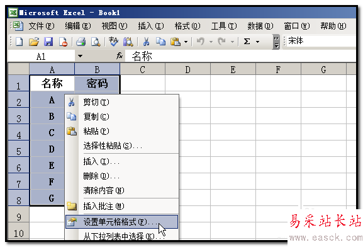
Task: Open the Name Box dropdown arrow
Action: [x=80, y=56]
